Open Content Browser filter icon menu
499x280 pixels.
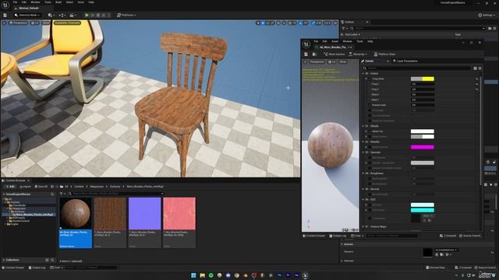click(x=62, y=194)
